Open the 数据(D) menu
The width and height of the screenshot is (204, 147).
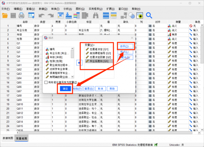[x=43, y=9]
